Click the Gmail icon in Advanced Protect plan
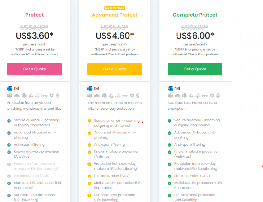Viewport: 263px width, 202px height. (97, 88)
